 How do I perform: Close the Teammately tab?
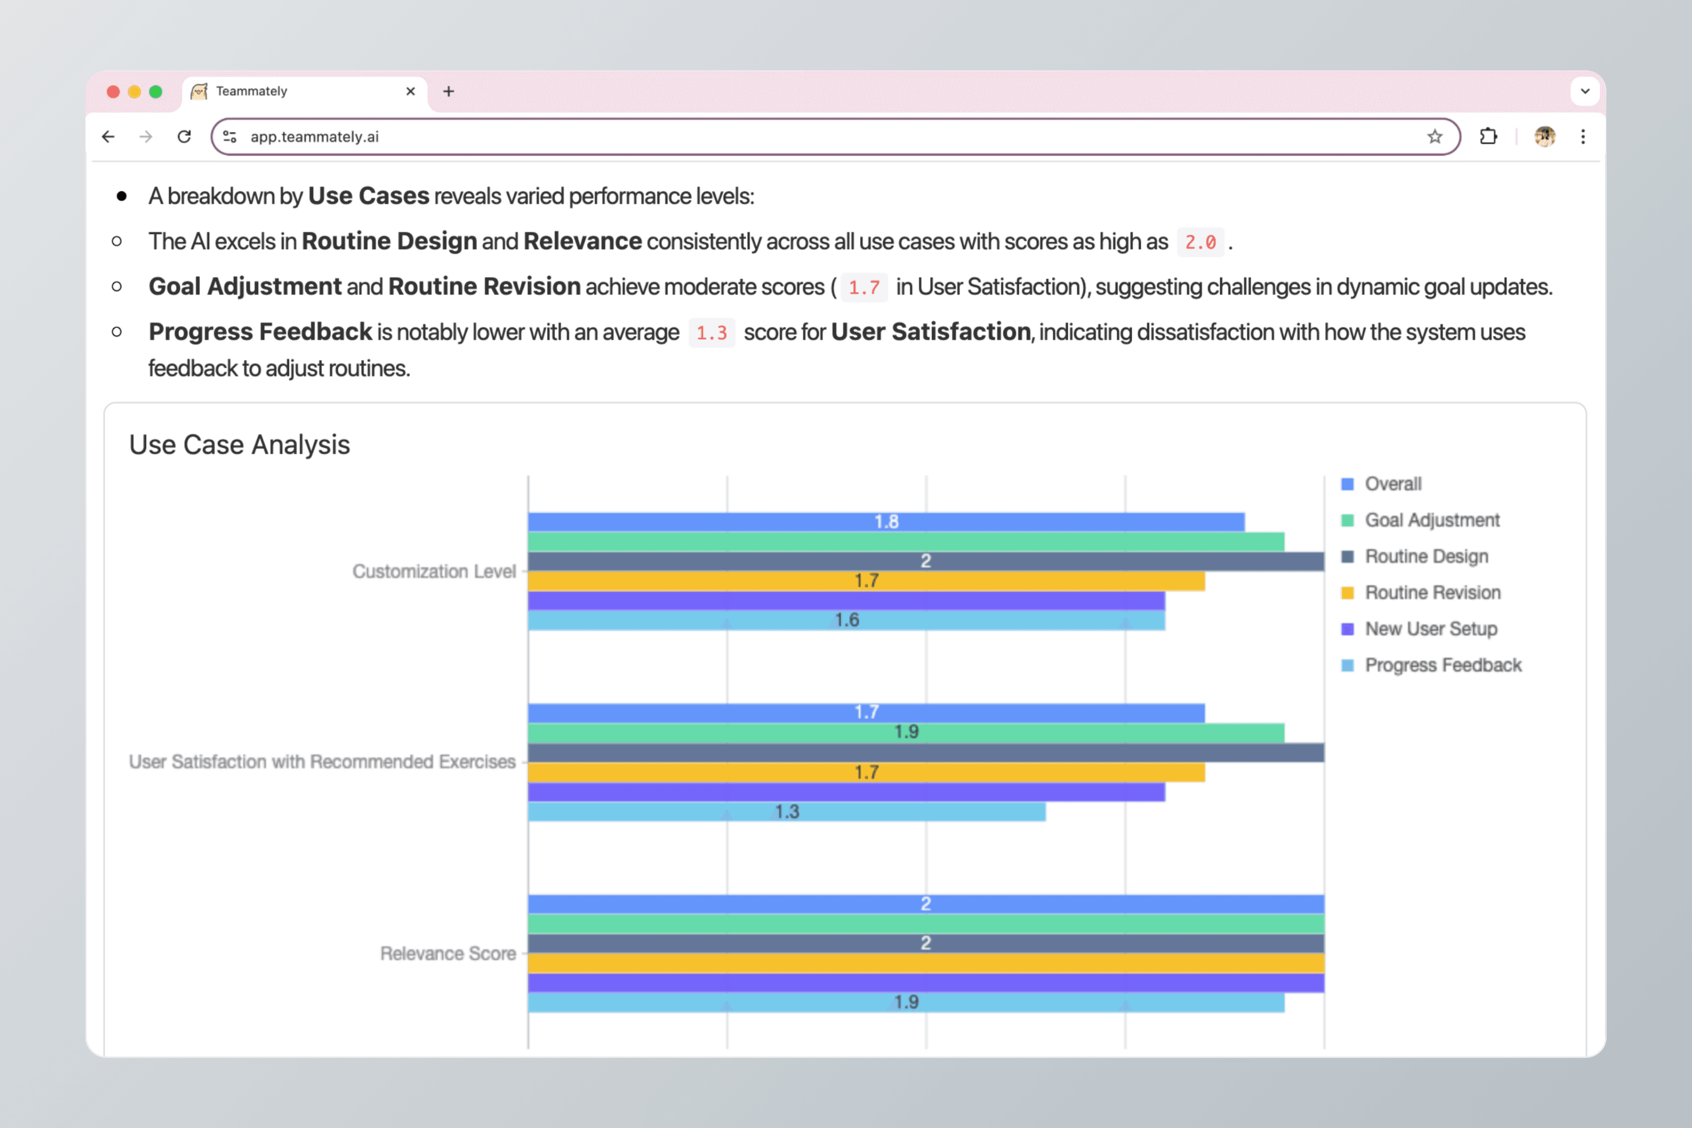pos(411,91)
